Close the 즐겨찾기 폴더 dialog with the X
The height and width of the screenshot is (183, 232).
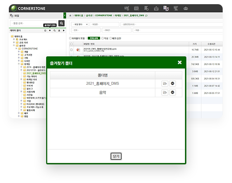click(x=180, y=62)
